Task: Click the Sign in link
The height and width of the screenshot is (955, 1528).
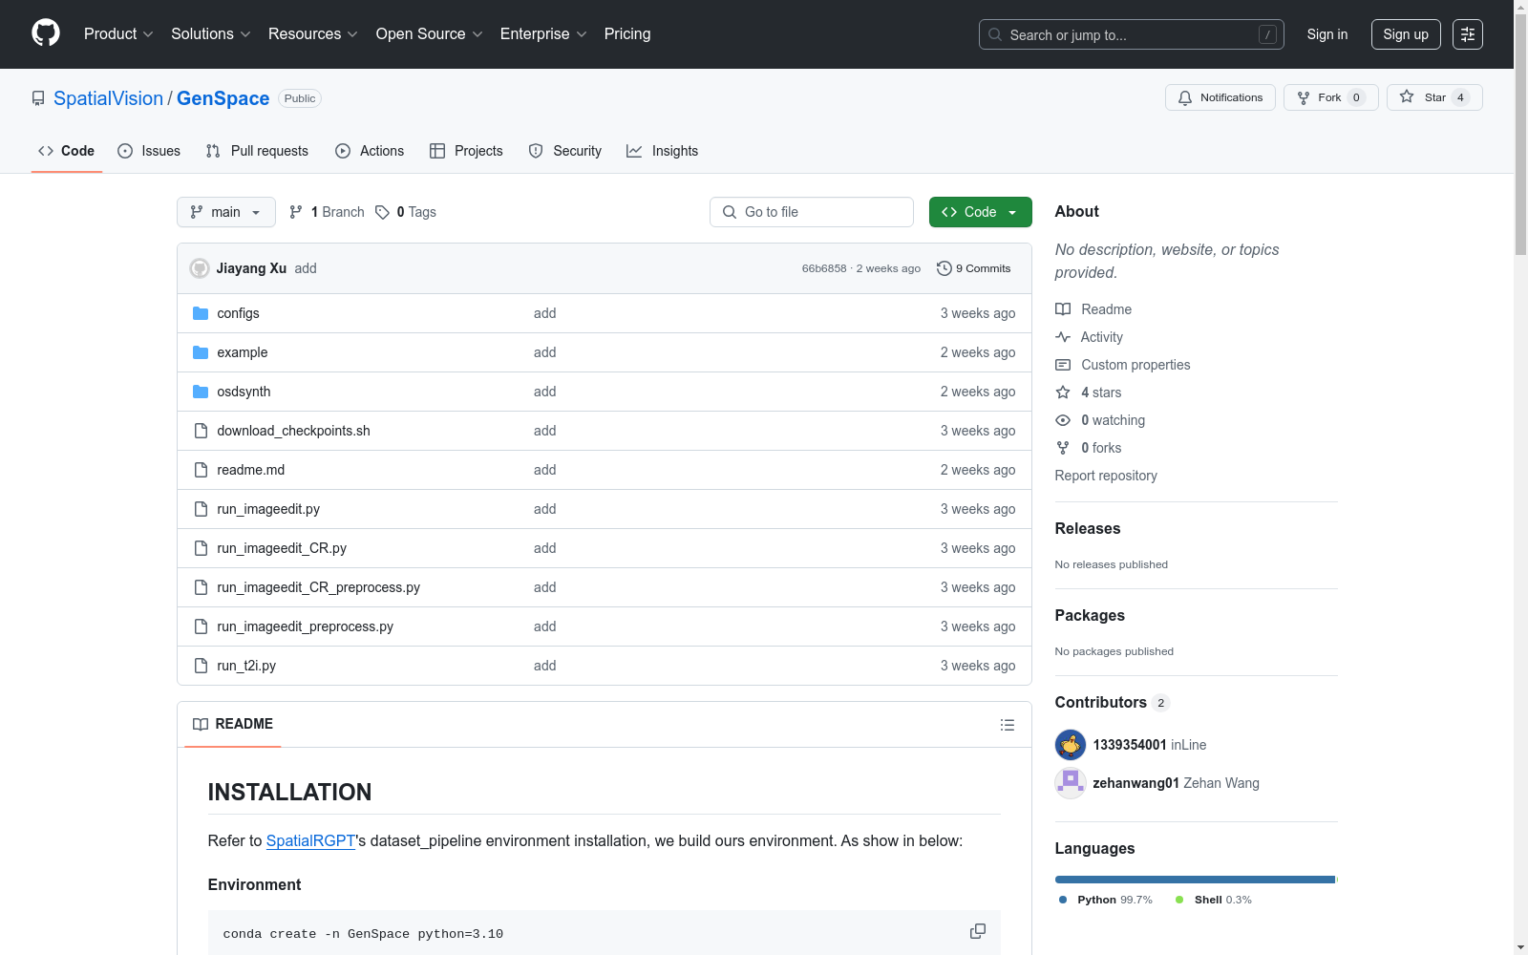Action: [1327, 34]
